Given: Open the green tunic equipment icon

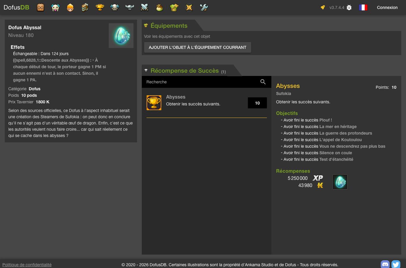Looking at the screenshot, I should (174, 7).
